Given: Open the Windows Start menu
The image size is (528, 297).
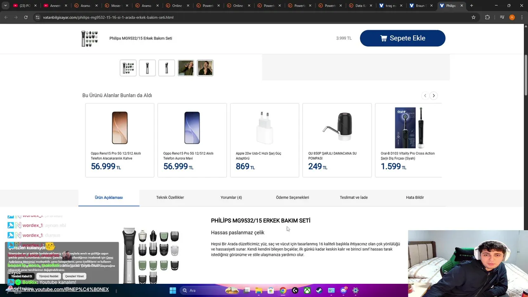Looking at the screenshot, I should pyautogui.click(x=172, y=290).
